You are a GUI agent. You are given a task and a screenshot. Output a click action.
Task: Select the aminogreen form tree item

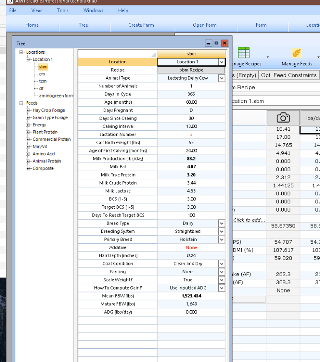(x=56, y=96)
